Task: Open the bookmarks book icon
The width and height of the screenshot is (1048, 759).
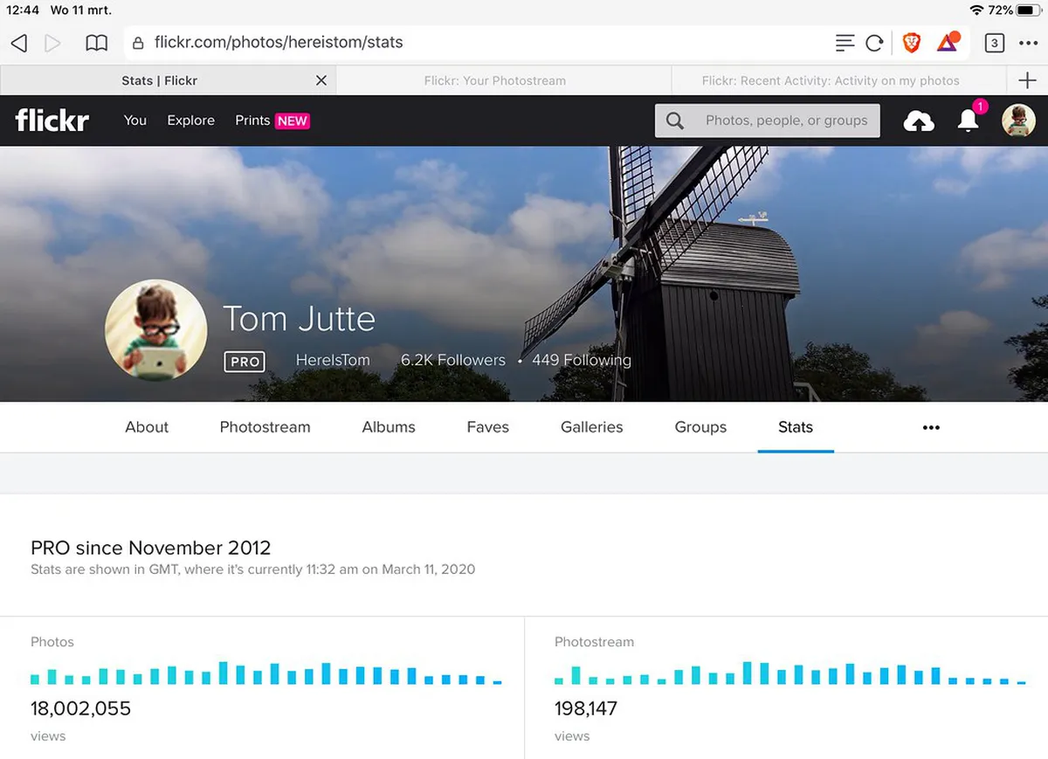Action: [96, 43]
